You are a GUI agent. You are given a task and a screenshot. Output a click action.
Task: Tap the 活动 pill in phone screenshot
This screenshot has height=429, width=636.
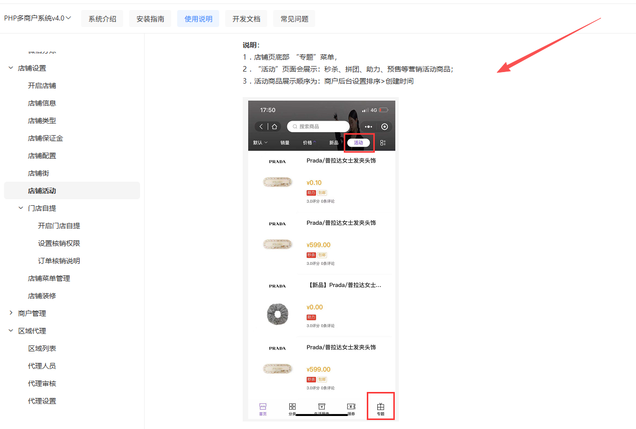click(x=359, y=143)
